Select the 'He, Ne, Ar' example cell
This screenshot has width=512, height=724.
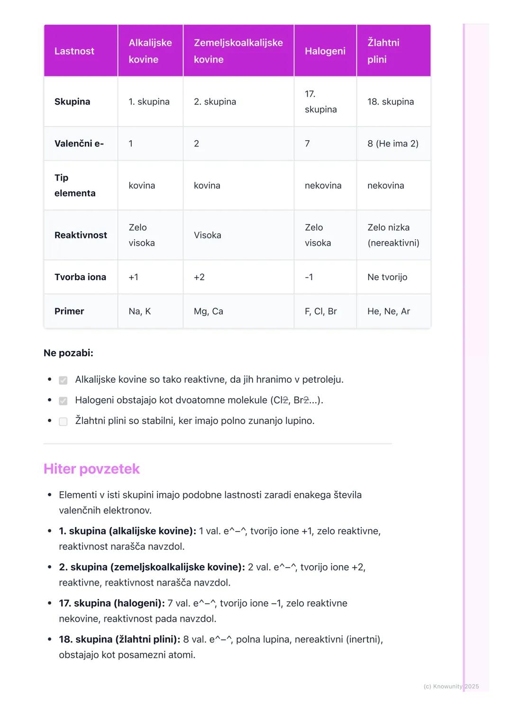pos(389,311)
